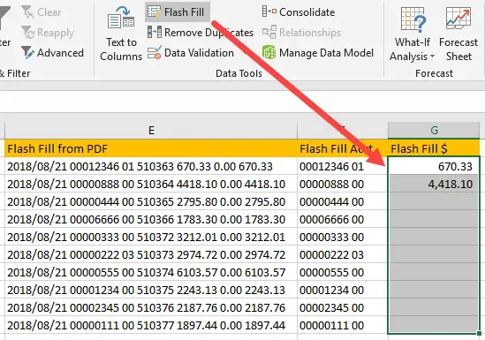Select the cell containing 670.33
The height and width of the screenshot is (340, 485).
434,166
